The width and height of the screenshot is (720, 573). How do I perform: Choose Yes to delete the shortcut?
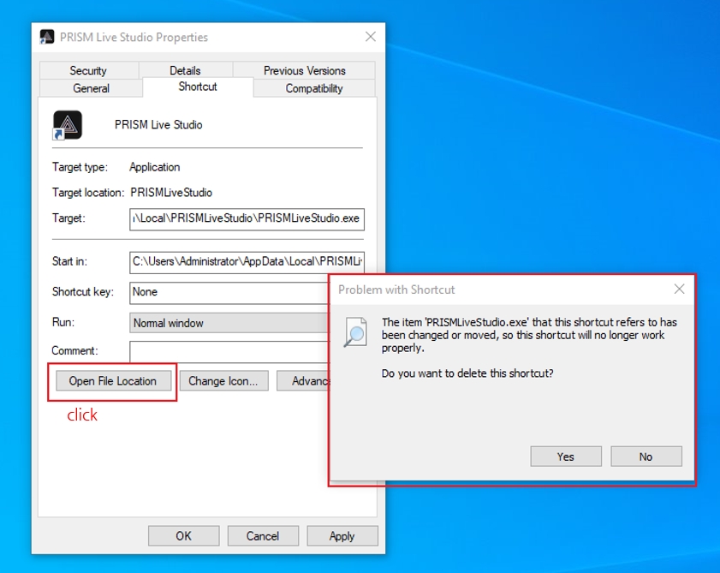coord(565,457)
